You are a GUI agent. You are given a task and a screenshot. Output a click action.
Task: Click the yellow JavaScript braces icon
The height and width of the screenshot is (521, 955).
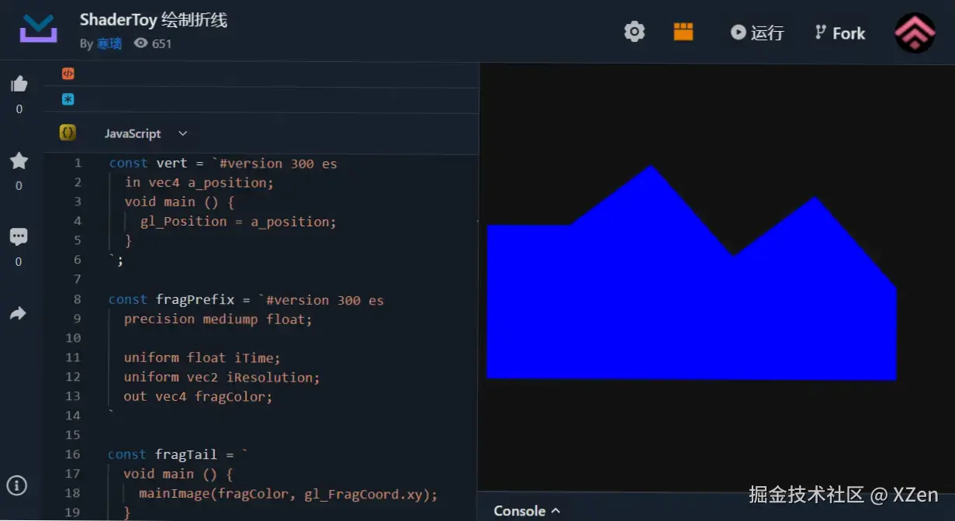click(67, 132)
